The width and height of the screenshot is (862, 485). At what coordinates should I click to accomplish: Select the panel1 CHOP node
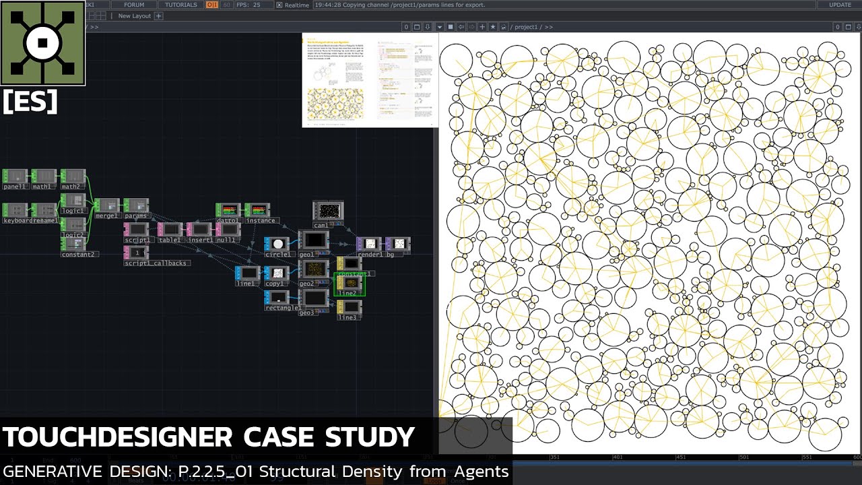(15, 179)
